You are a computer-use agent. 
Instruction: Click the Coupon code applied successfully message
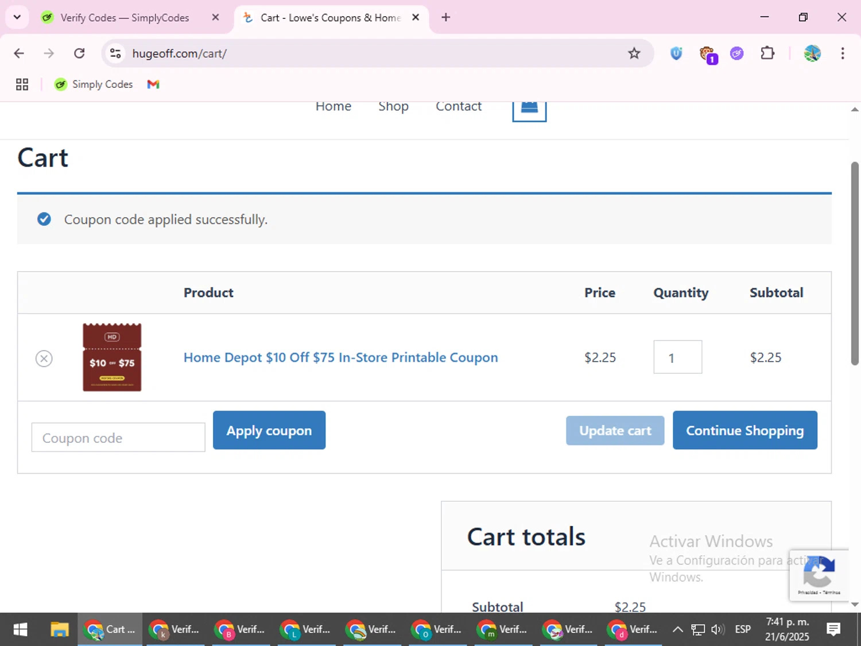[166, 219]
